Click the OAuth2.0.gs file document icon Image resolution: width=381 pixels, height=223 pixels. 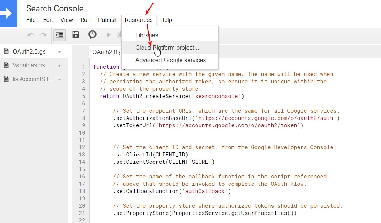coord(7,52)
